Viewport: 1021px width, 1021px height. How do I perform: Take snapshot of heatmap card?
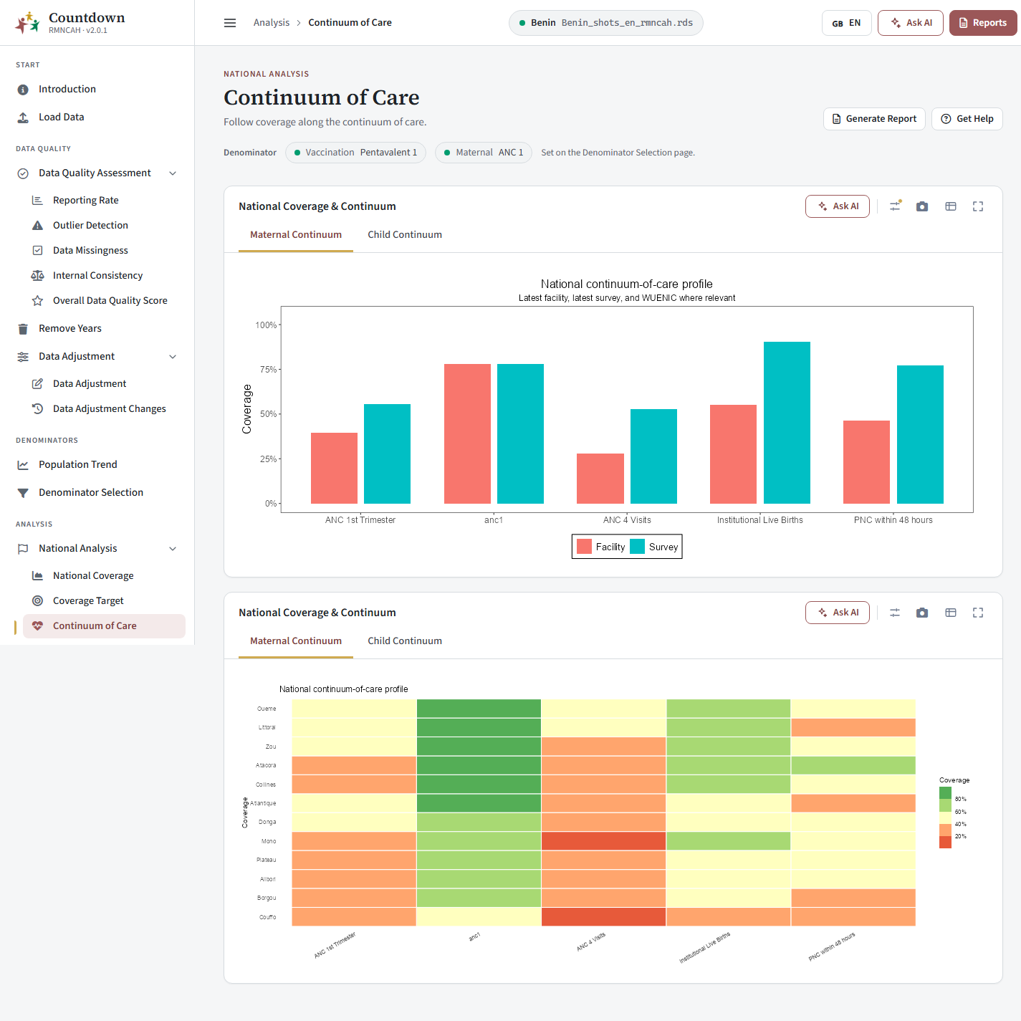click(922, 613)
